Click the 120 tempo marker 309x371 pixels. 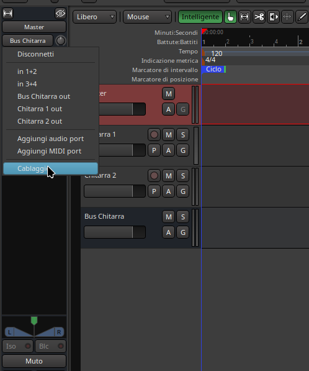pyautogui.click(x=217, y=53)
